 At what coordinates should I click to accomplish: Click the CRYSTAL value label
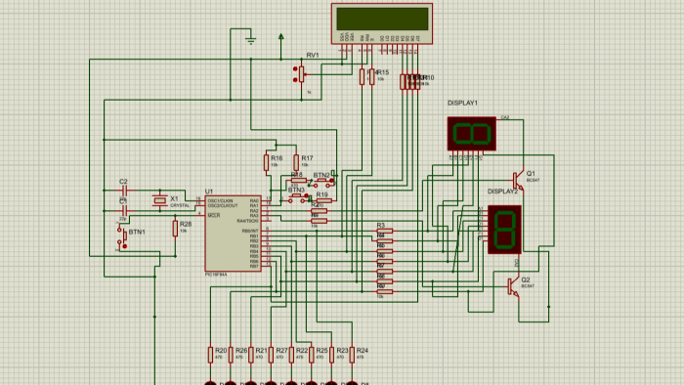point(180,205)
